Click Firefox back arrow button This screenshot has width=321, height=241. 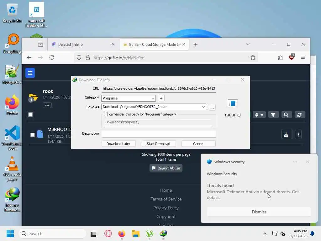point(29,58)
